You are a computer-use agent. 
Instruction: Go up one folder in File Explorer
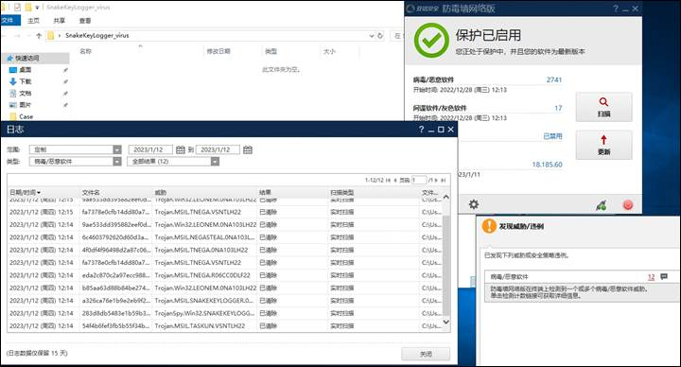[x=39, y=36]
